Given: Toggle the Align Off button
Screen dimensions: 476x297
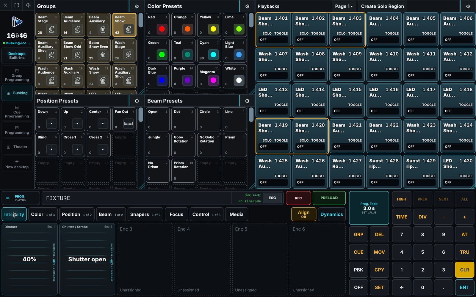Looking at the screenshot, I should 304,214.
